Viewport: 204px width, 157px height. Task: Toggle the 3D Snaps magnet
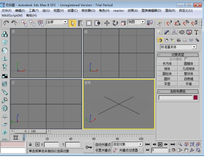point(169,23)
